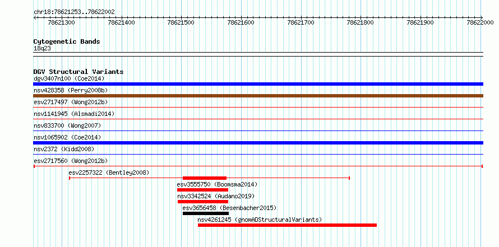This screenshot has width=499, height=247.
Task: Click ruler position 78621400
Action: (x=121, y=22)
